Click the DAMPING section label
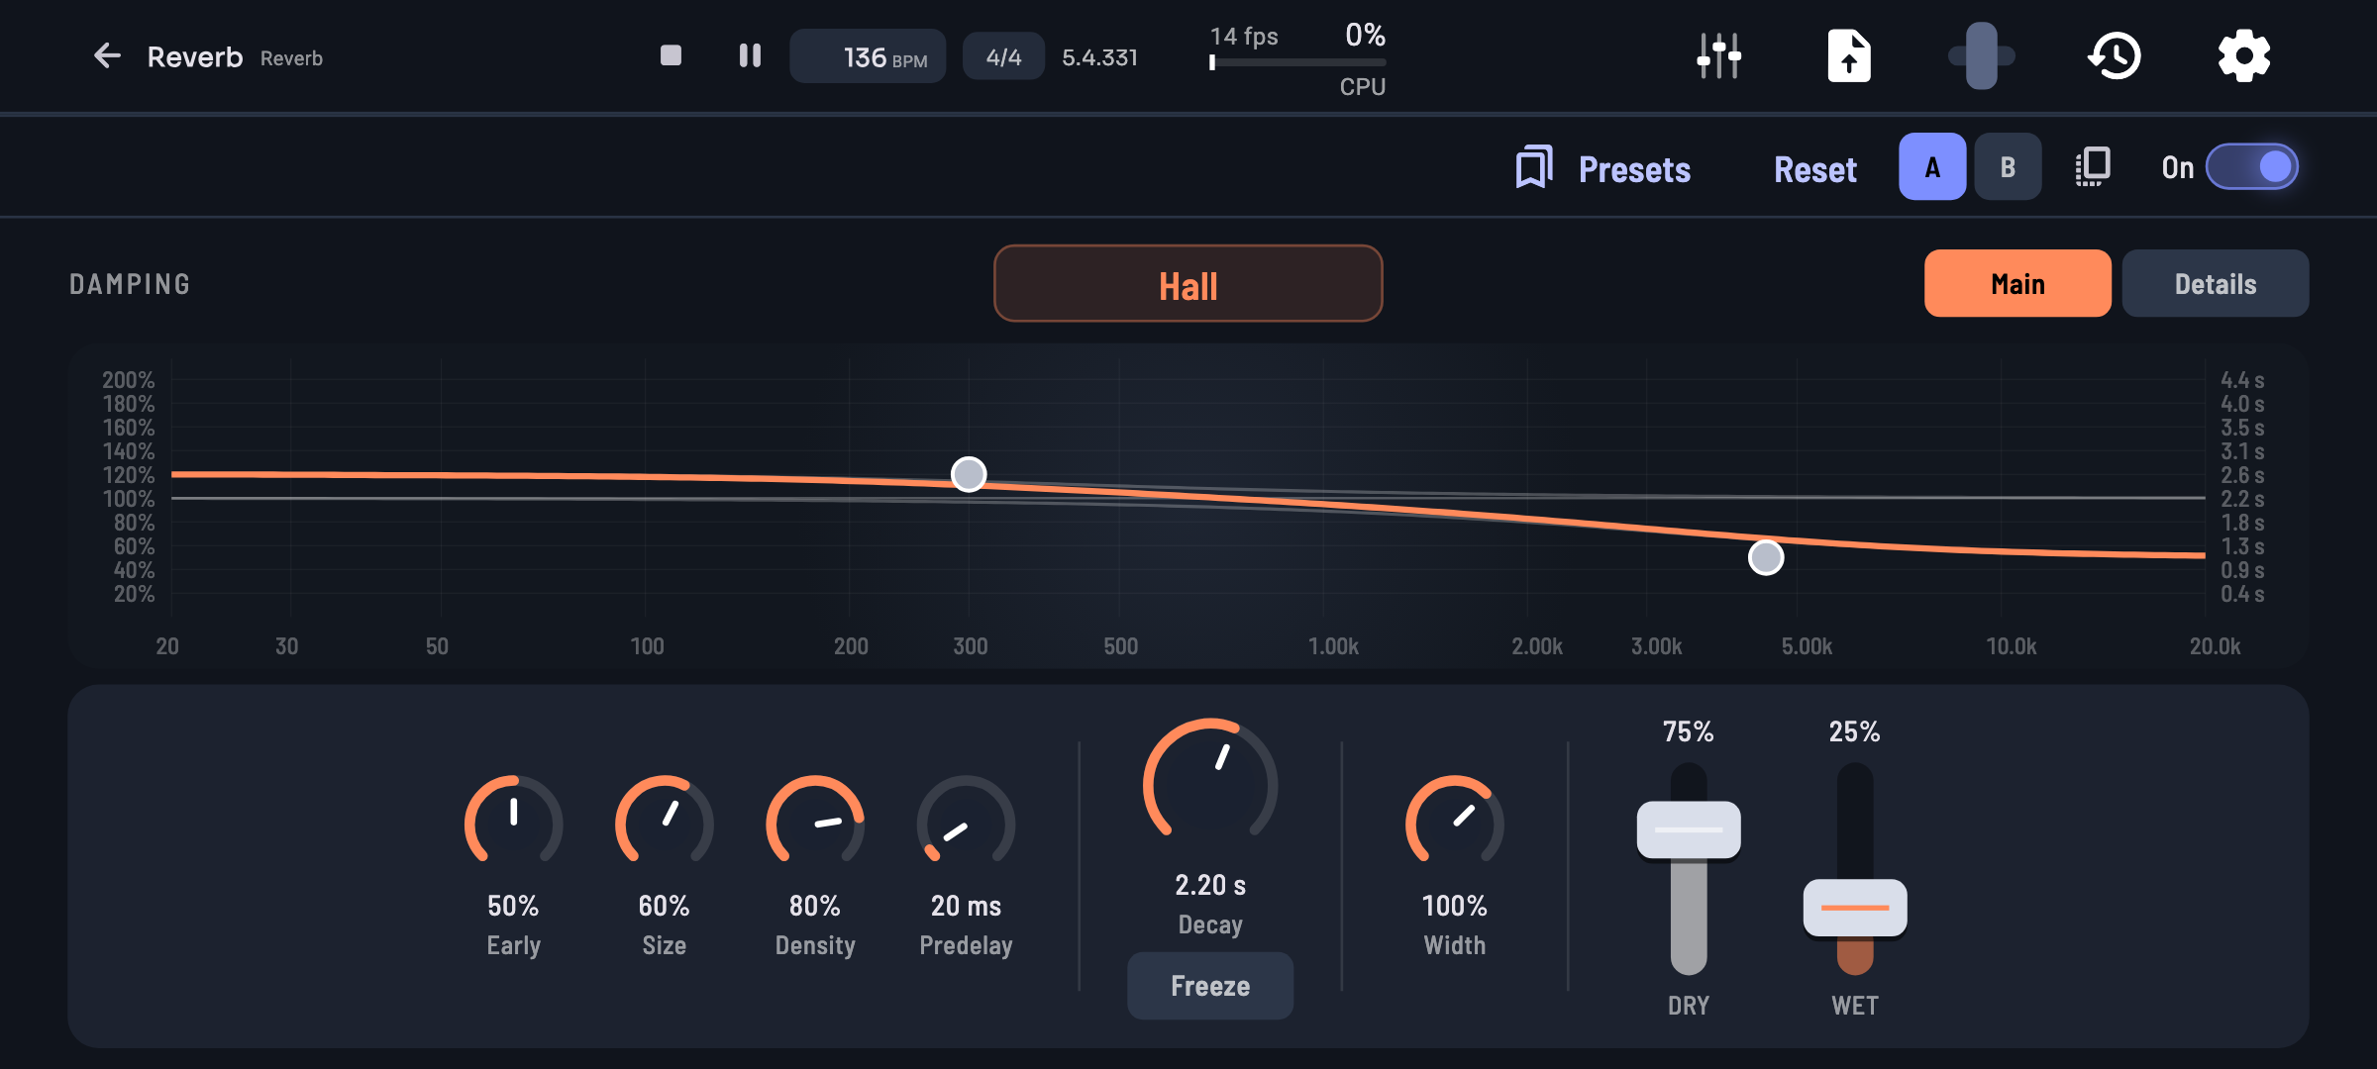The height and width of the screenshot is (1069, 2377). click(x=130, y=285)
